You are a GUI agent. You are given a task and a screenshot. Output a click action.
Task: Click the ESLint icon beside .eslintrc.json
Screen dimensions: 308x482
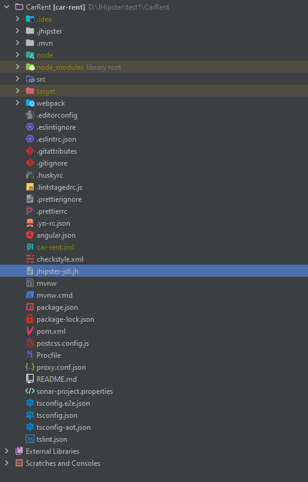pos(30,139)
